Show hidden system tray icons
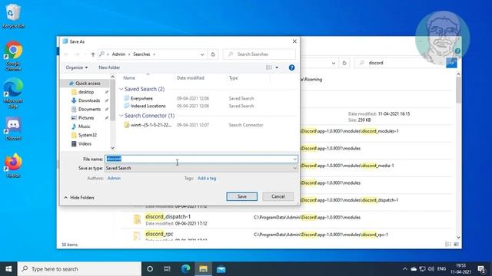The height and width of the screenshot is (276, 492). coord(405,269)
